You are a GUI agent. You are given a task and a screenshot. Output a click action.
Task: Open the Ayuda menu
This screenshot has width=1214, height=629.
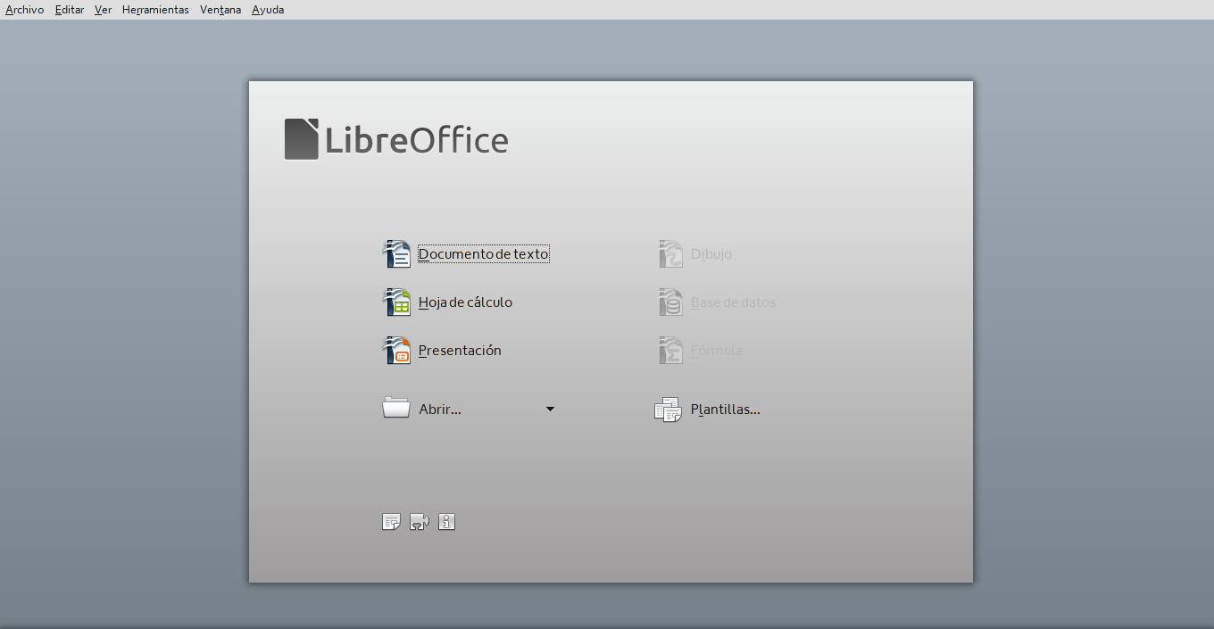click(268, 10)
